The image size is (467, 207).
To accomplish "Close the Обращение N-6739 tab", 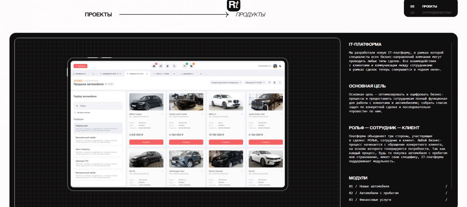I will tap(120, 74).
